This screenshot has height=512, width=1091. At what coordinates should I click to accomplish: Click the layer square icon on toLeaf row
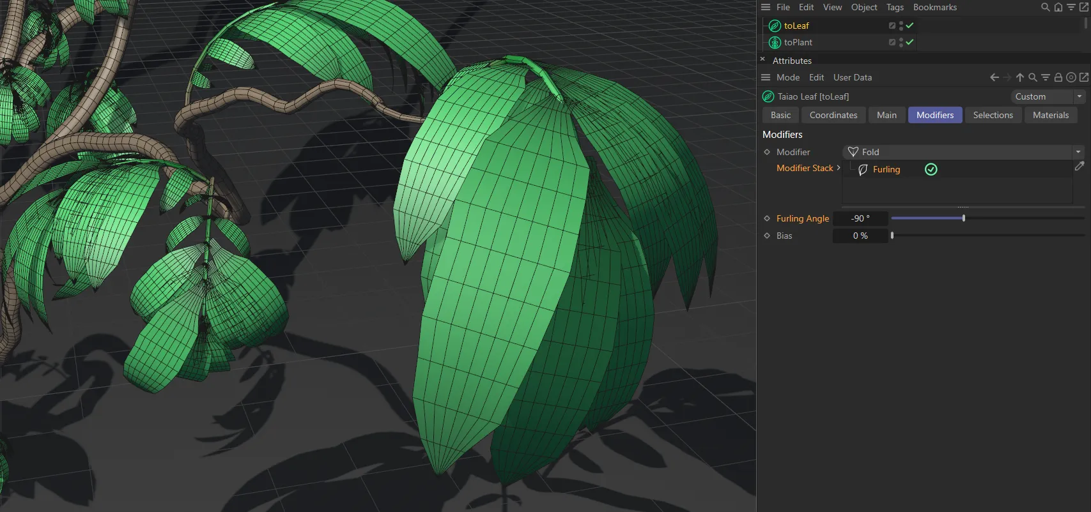tap(892, 26)
